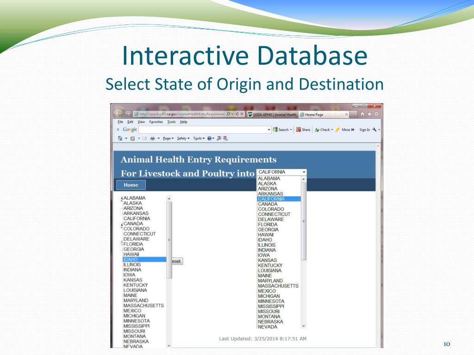
Task: Open the command bar Tools dropdown
Action: click(199, 138)
